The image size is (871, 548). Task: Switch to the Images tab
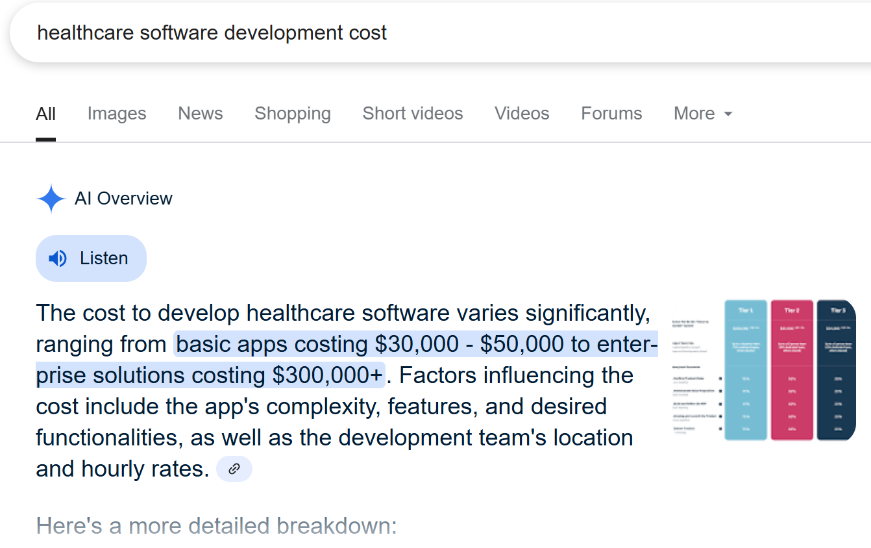117,114
